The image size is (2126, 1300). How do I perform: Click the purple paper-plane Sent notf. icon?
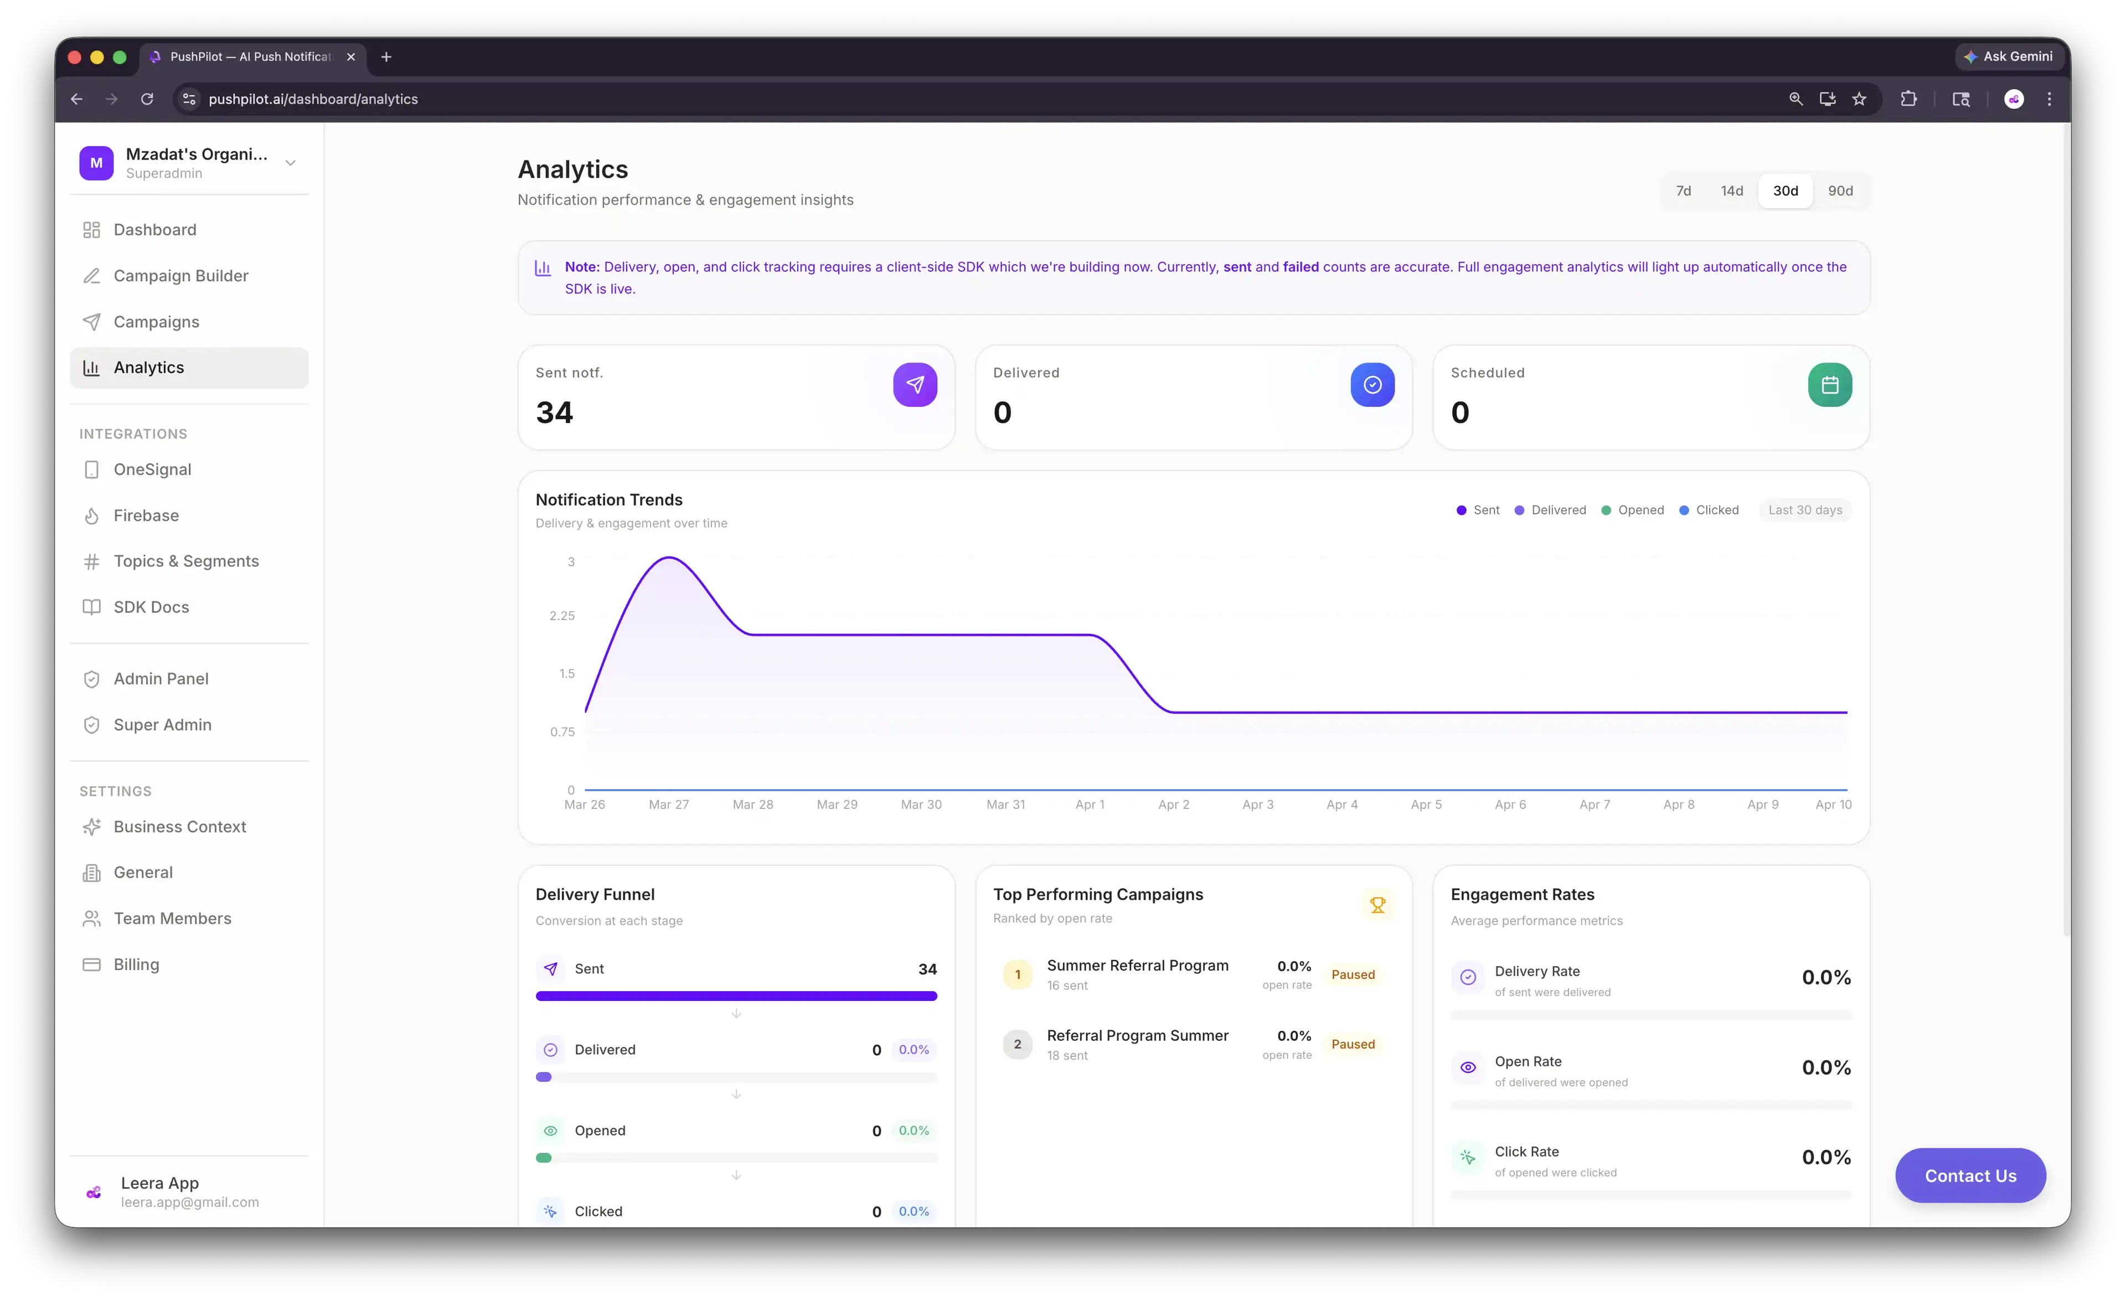coord(915,385)
